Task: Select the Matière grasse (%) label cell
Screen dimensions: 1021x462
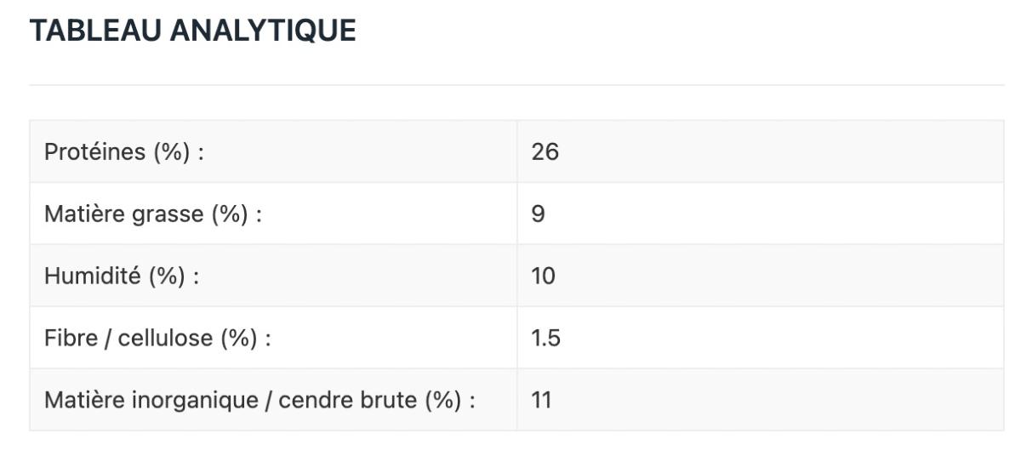Action: click(151, 214)
